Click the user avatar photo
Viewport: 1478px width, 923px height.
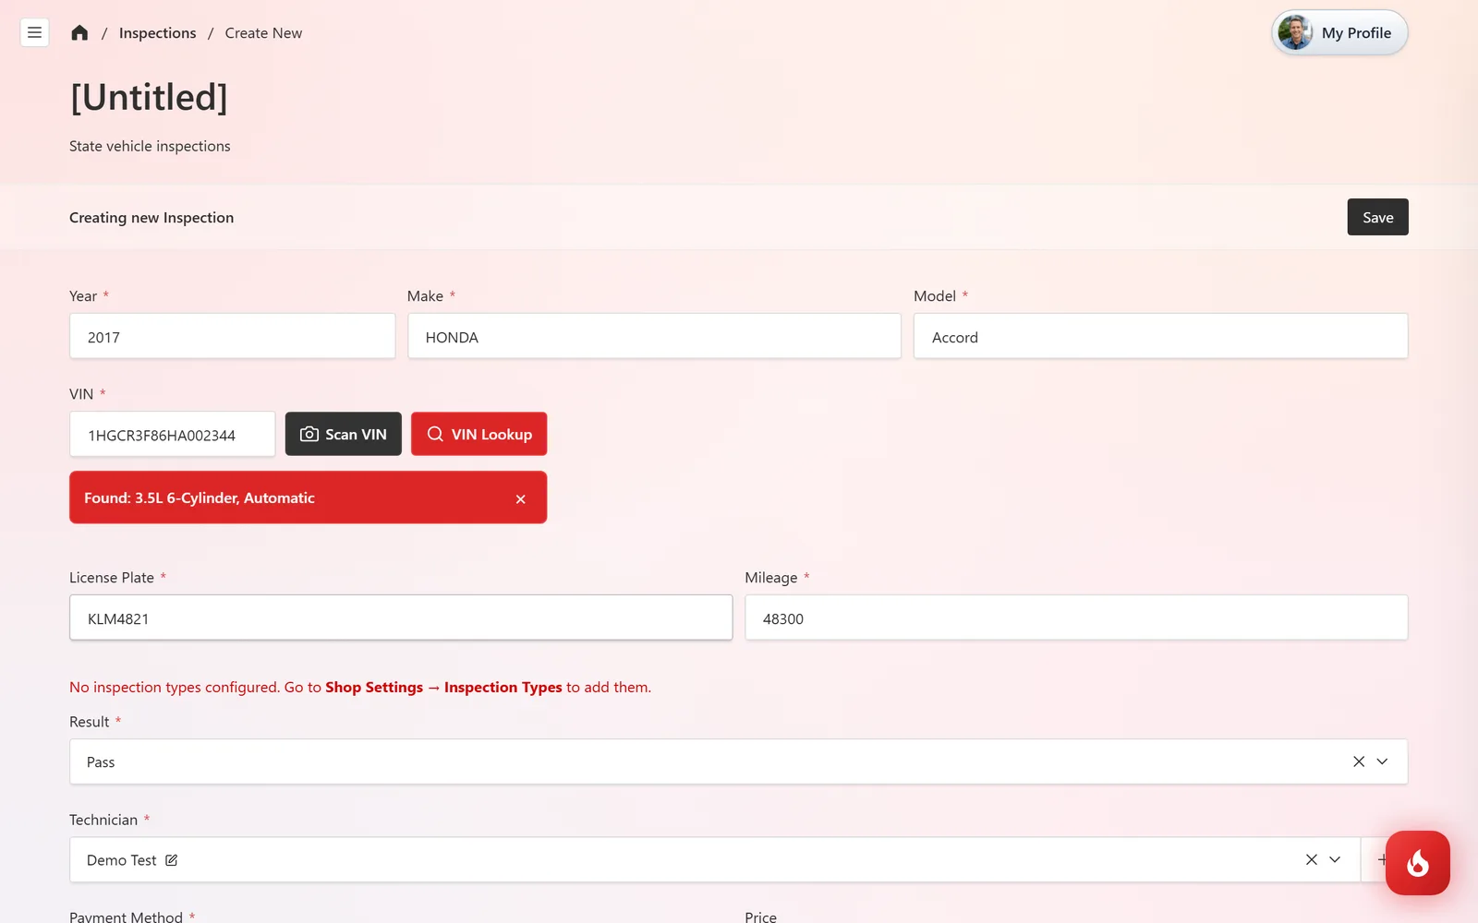[x=1295, y=32]
